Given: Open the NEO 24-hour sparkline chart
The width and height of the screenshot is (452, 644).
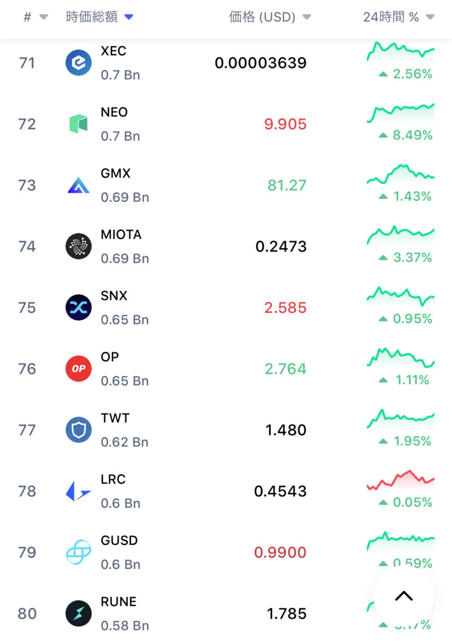Looking at the screenshot, I should click(x=401, y=112).
